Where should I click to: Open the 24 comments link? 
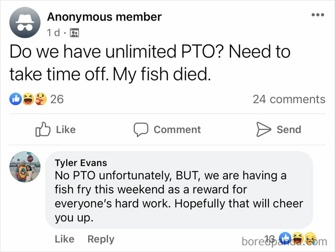click(289, 99)
